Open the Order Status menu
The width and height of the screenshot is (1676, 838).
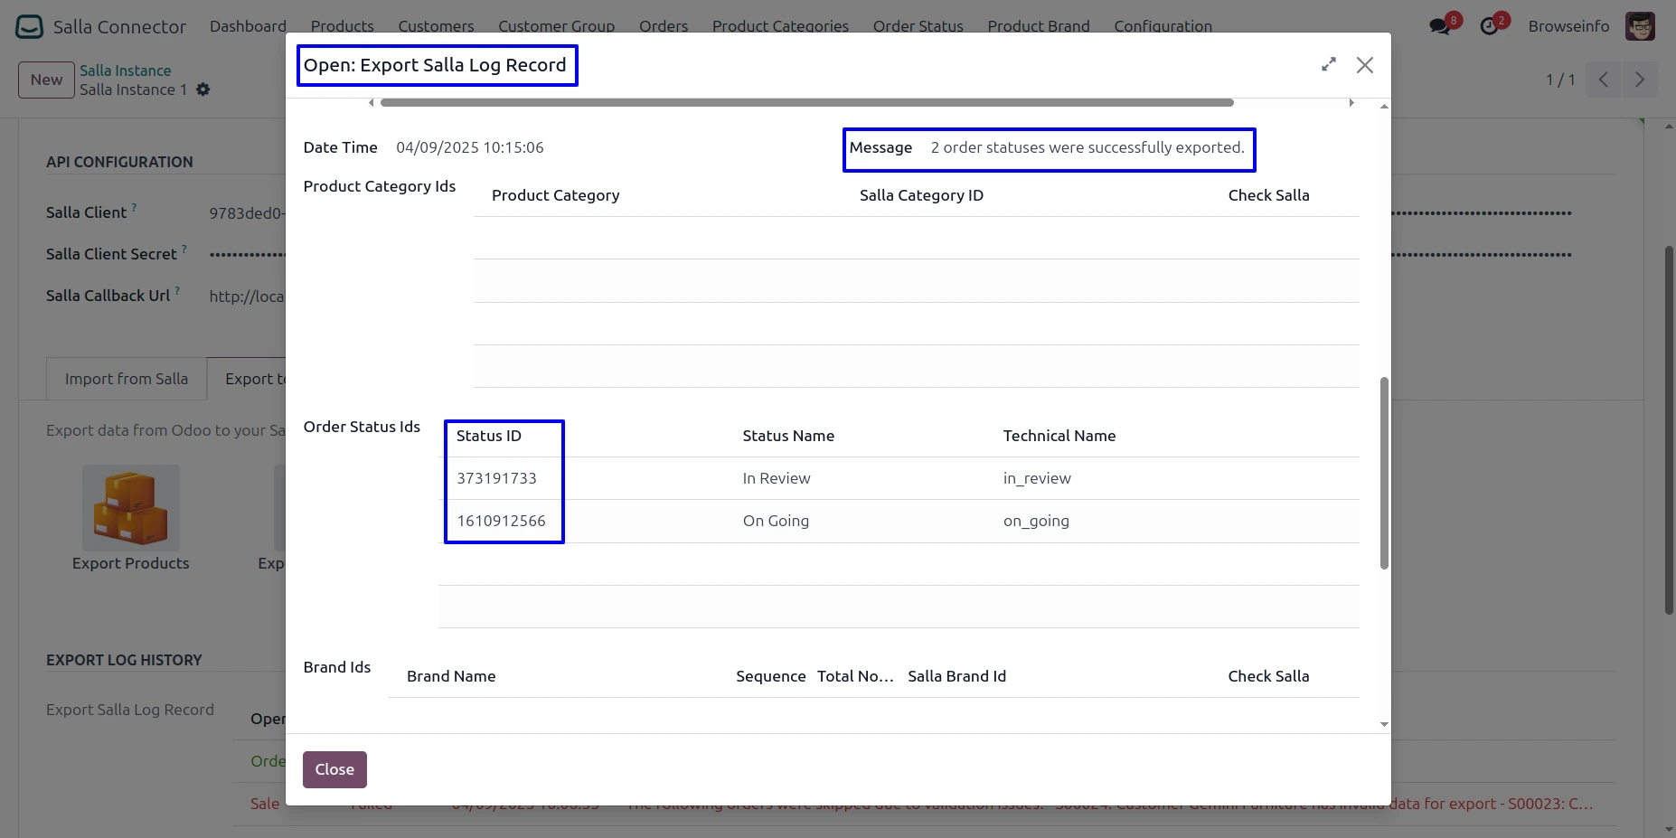[918, 26]
